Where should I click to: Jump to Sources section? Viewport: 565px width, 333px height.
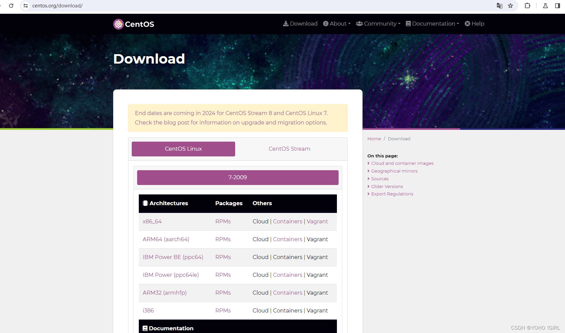380,179
